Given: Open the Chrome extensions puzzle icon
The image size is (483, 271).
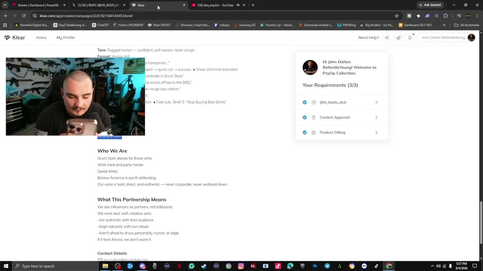Looking at the screenshot, I should pos(446,16).
